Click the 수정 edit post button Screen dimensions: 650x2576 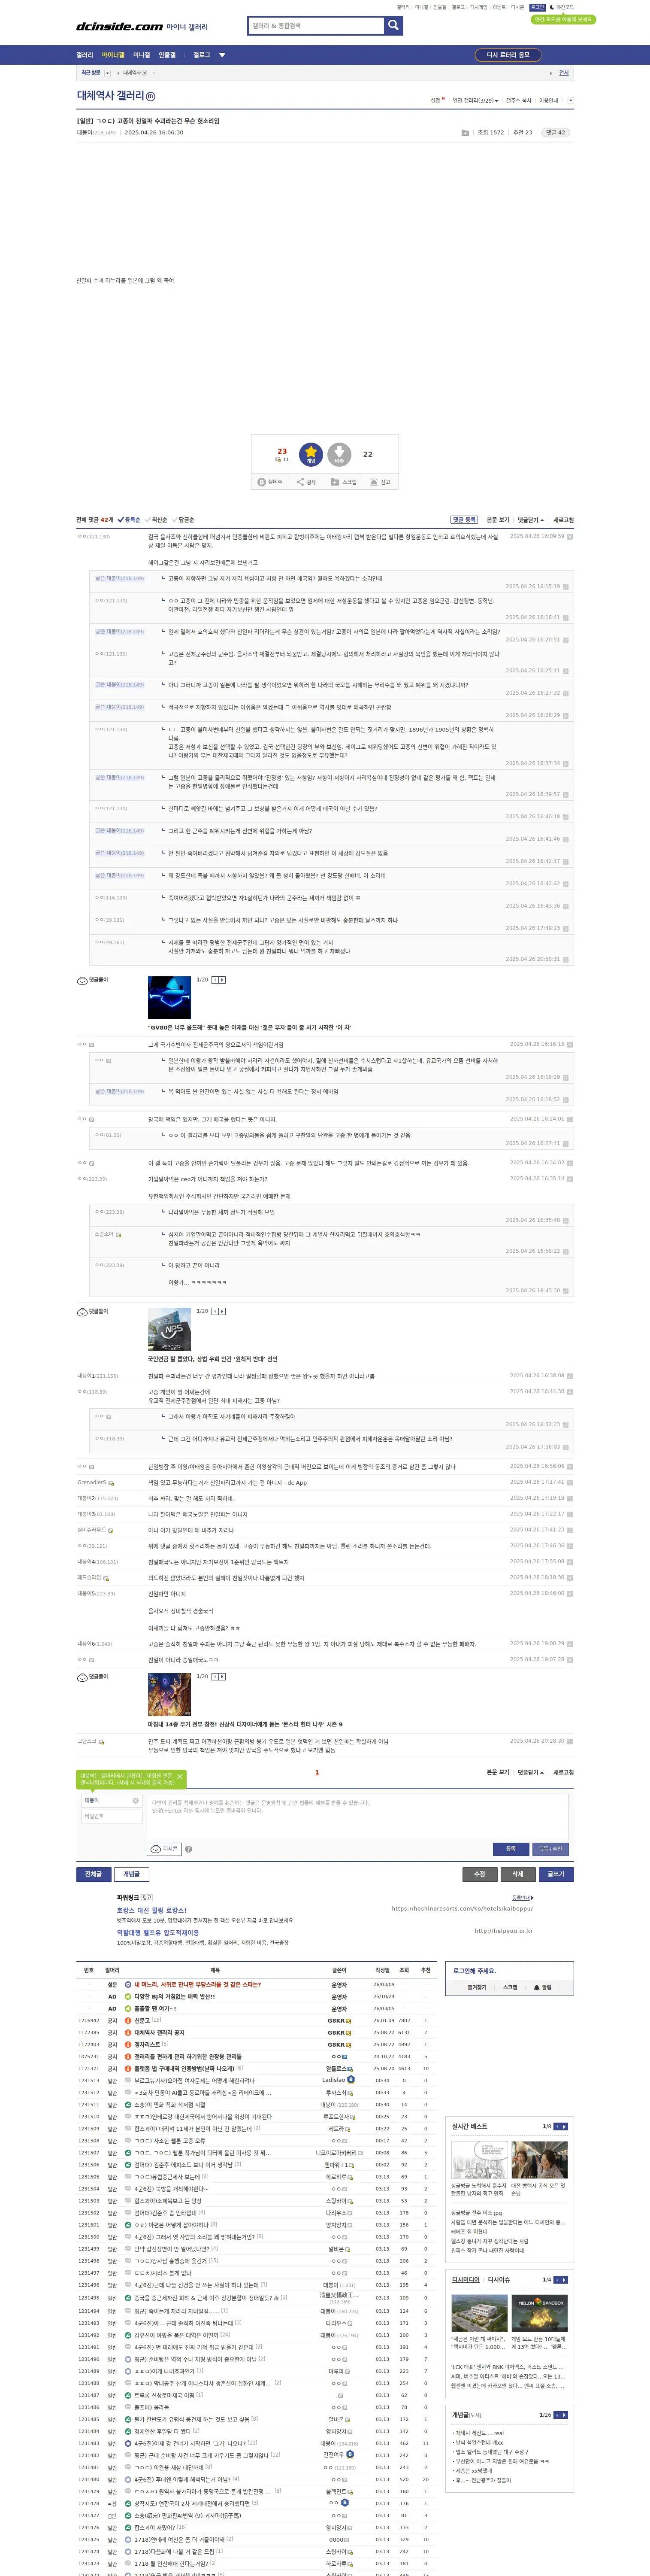(x=480, y=1874)
